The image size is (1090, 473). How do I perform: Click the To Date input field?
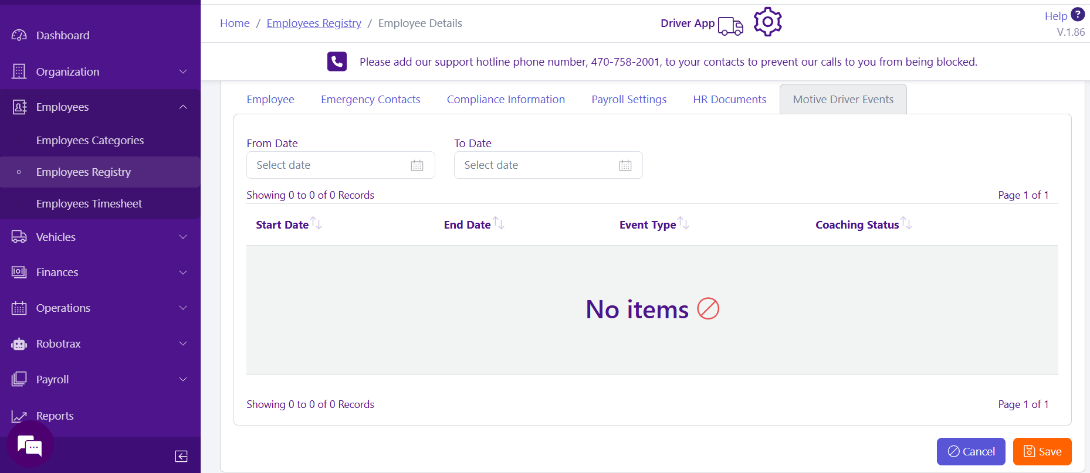549,165
